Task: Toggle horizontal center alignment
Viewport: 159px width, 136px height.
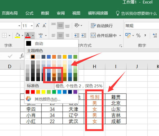Action: pos(60,35)
